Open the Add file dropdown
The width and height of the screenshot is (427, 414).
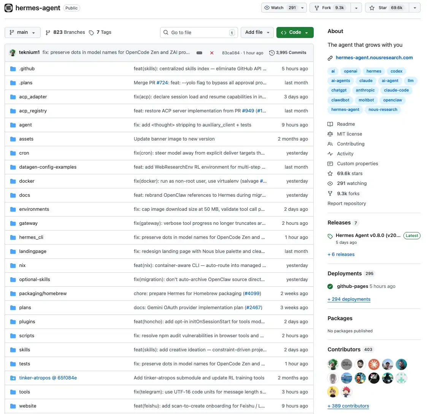(257, 32)
